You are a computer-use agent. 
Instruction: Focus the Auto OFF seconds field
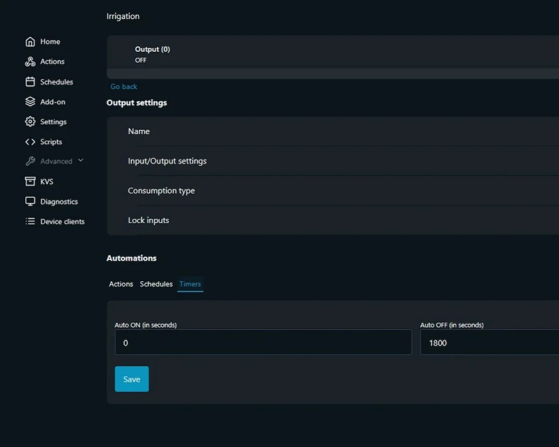490,342
